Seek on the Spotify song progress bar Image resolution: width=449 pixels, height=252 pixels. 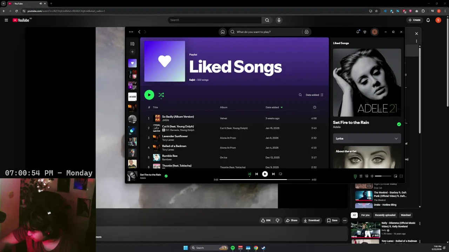265,180
